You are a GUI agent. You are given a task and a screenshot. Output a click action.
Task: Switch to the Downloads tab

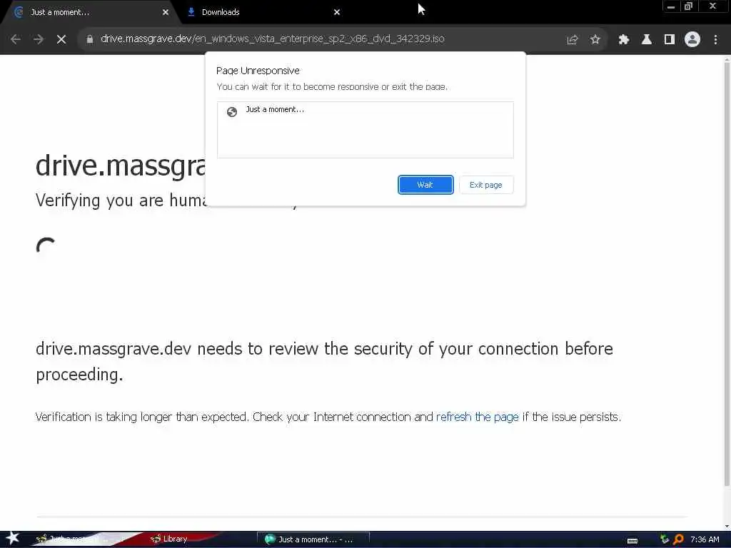(263, 12)
